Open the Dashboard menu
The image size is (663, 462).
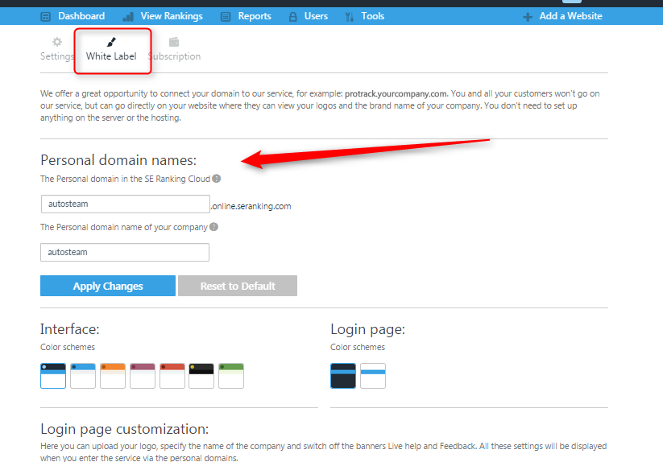tap(81, 16)
